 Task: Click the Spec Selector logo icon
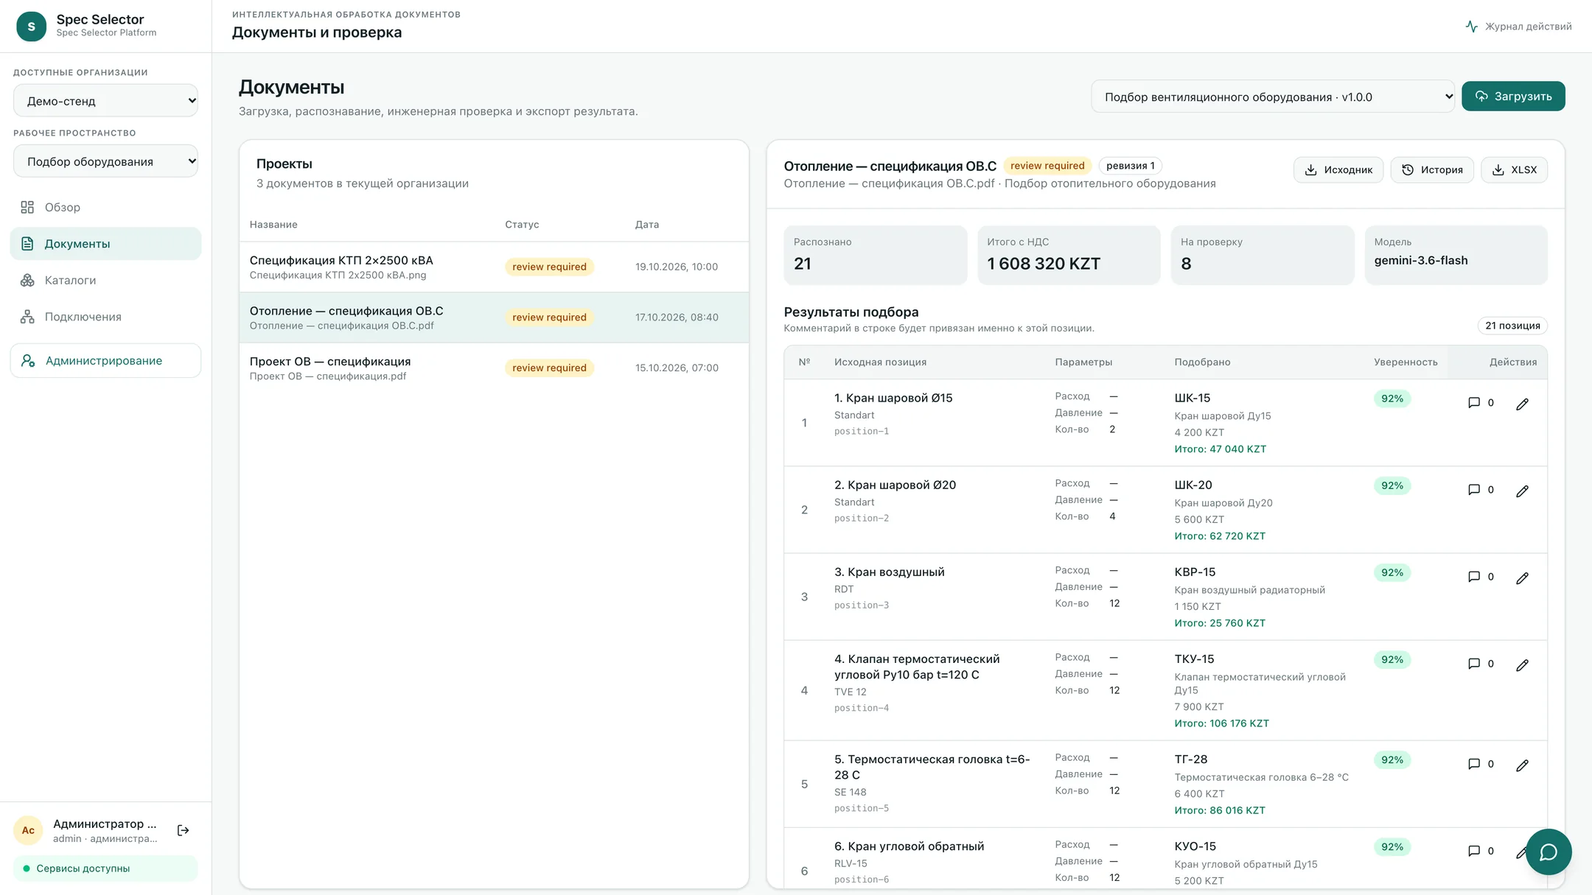coord(31,26)
